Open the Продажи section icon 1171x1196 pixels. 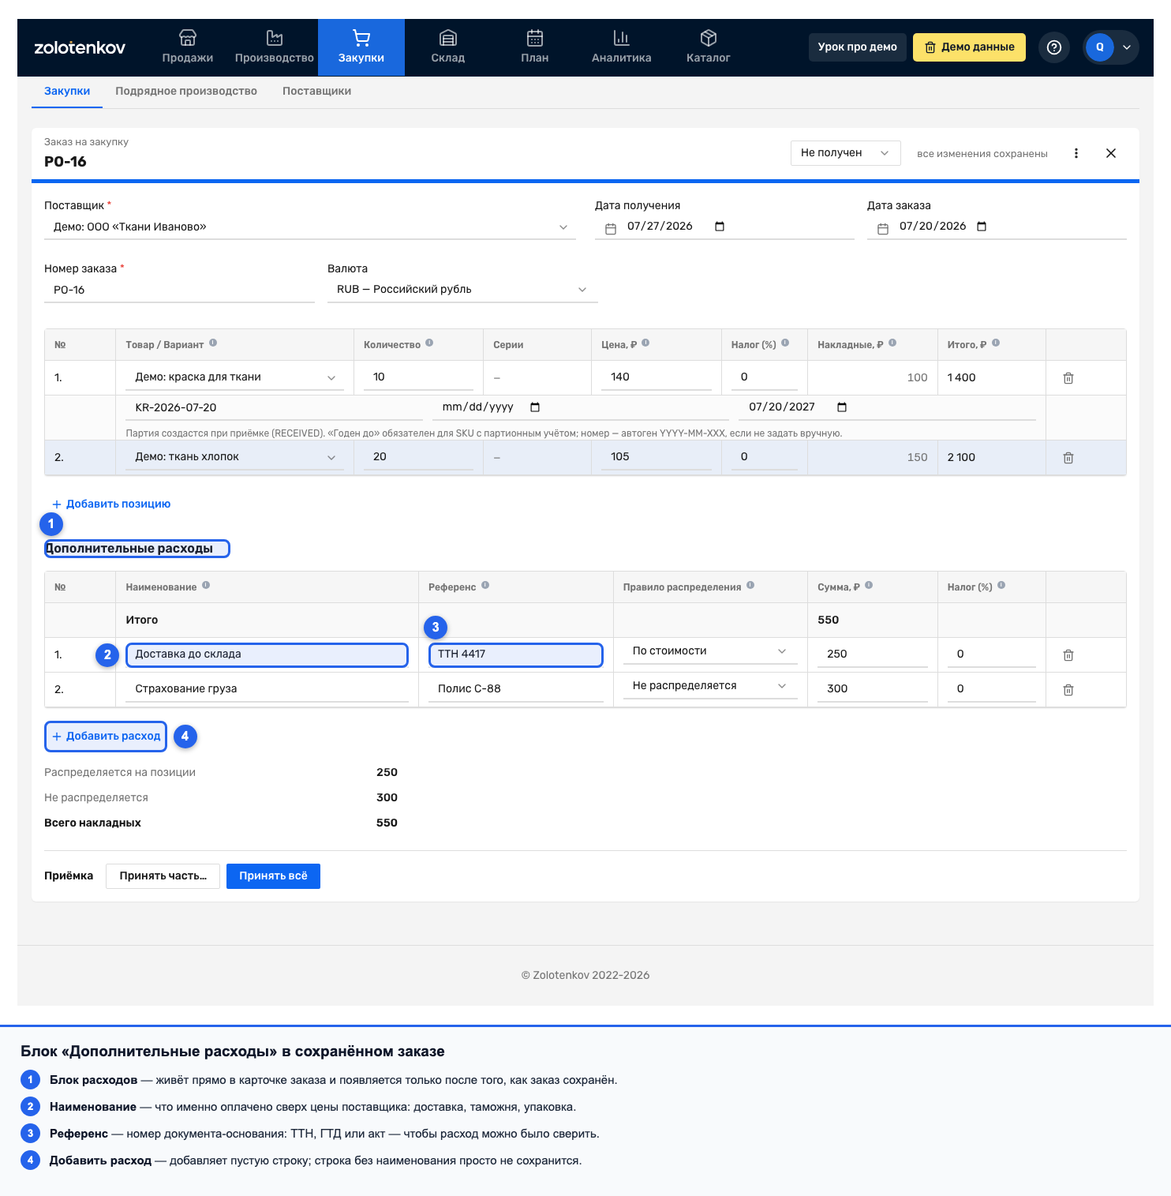pyautogui.click(x=188, y=38)
